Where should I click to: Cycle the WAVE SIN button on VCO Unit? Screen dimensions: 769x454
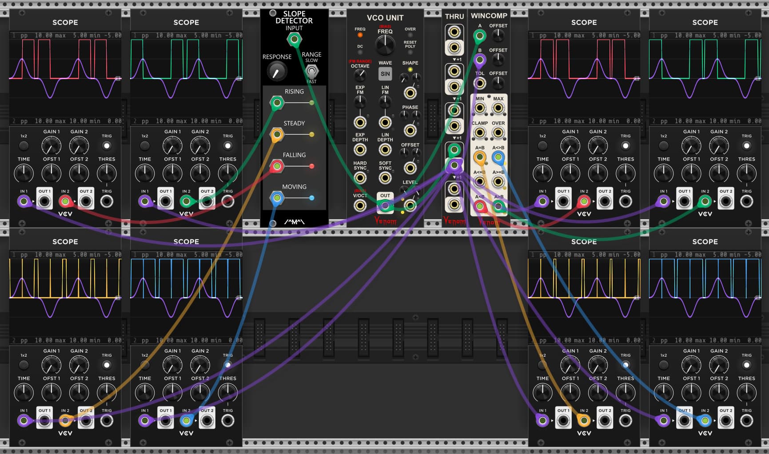[385, 74]
